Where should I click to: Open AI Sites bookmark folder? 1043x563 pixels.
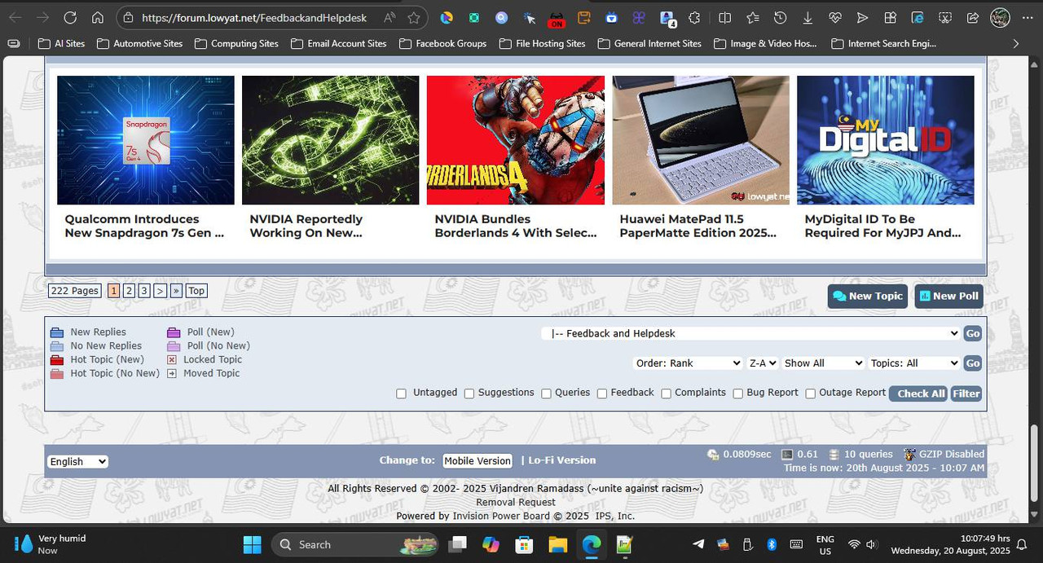62,44
